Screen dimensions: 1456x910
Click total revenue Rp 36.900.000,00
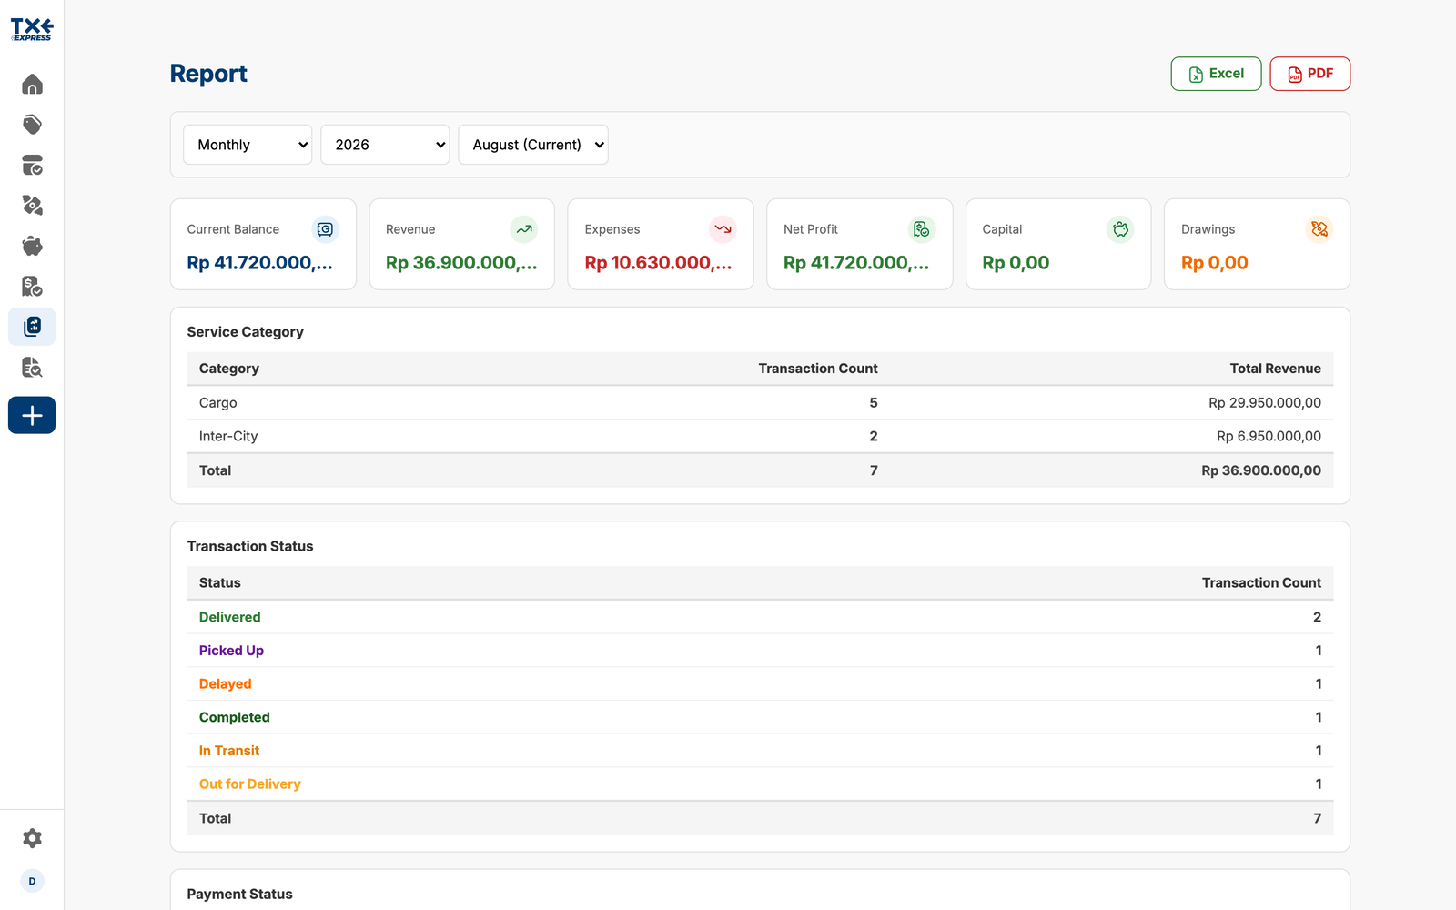(x=1261, y=470)
